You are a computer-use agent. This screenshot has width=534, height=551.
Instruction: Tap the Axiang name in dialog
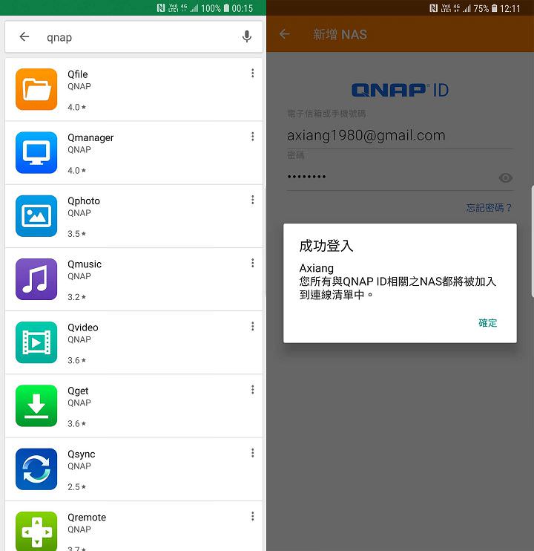(x=317, y=268)
